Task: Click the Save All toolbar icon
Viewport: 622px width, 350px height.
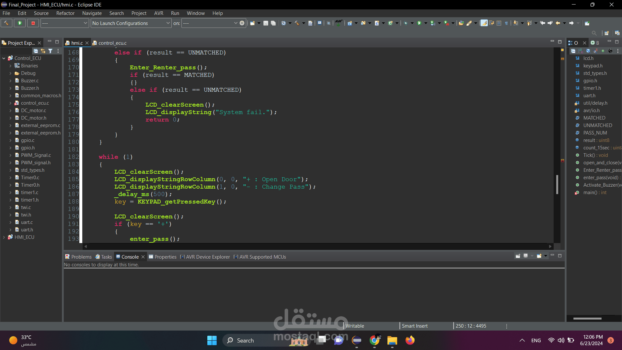Action: (x=273, y=23)
